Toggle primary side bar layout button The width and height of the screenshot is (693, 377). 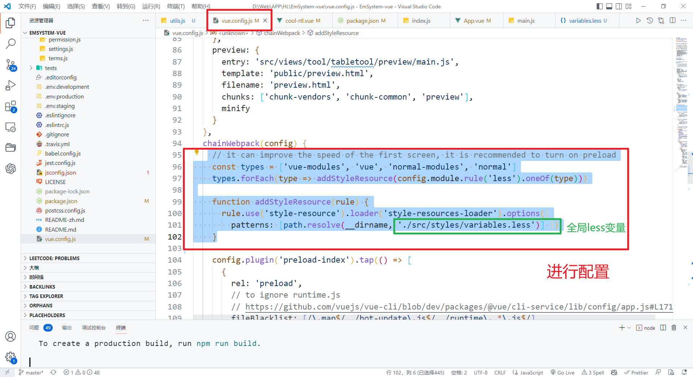point(600,6)
